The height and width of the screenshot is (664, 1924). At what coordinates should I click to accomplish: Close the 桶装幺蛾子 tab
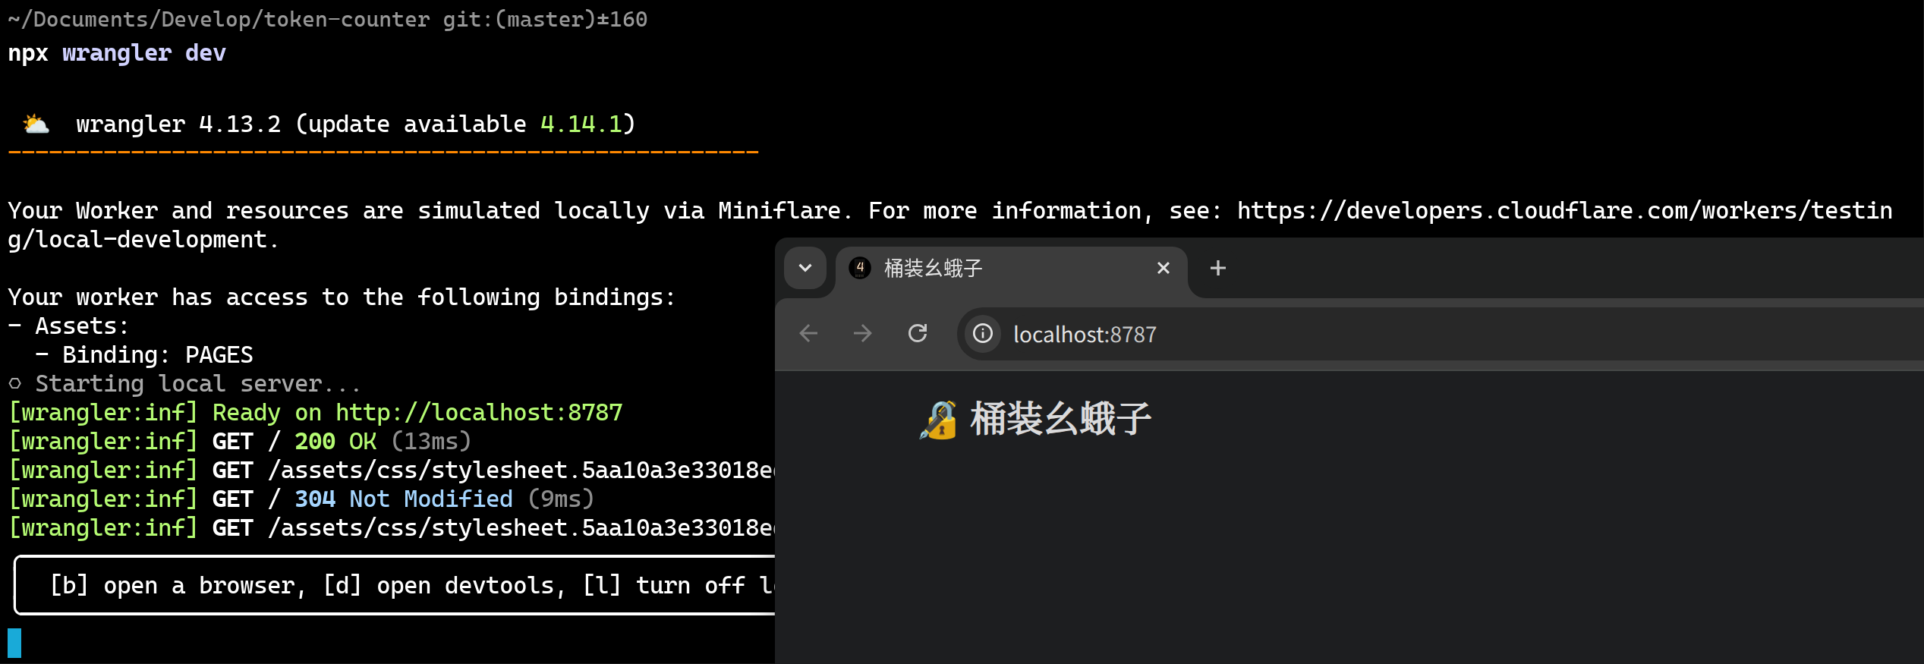(1163, 268)
